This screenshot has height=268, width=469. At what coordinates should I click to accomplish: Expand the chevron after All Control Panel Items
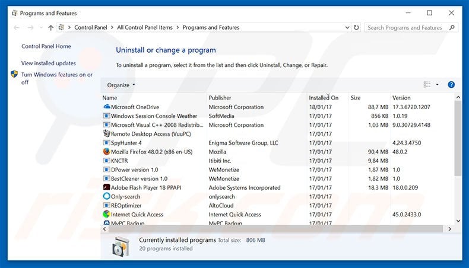click(x=178, y=27)
